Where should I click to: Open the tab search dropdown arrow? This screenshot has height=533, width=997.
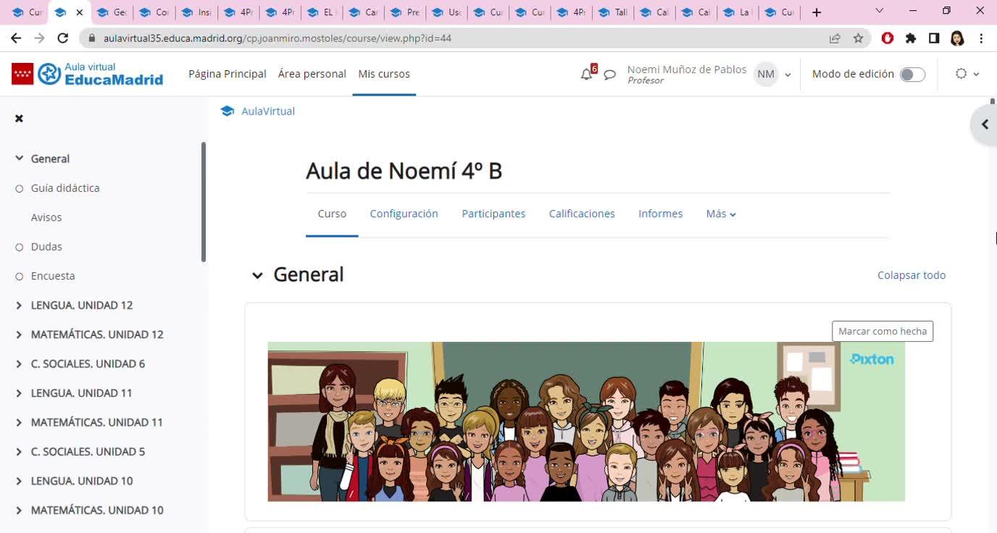click(880, 11)
